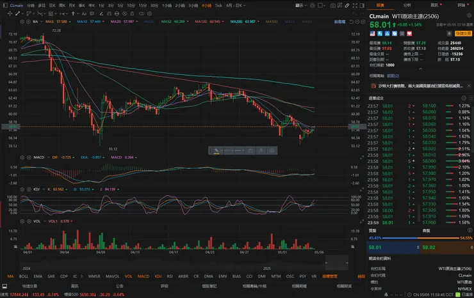Switch to the 分析 tab

(x=407, y=4)
